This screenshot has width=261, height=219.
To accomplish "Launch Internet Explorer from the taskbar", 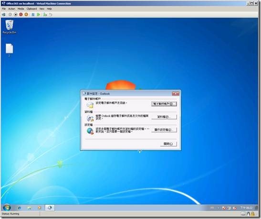I will click(x=19, y=208).
